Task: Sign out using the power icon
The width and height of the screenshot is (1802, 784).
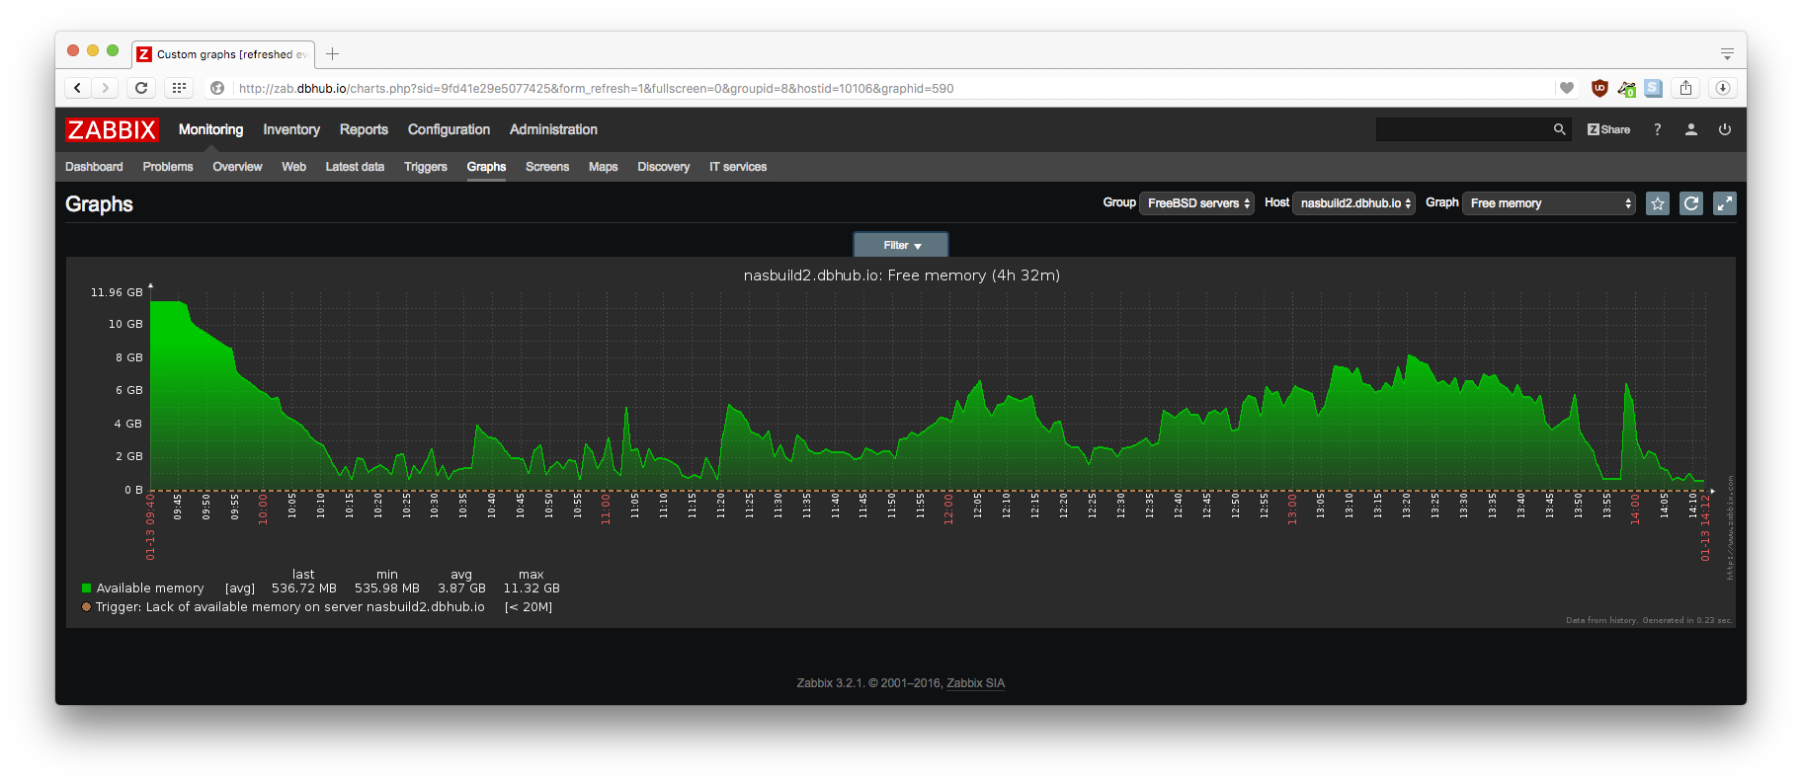Action: coord(1725,129)
